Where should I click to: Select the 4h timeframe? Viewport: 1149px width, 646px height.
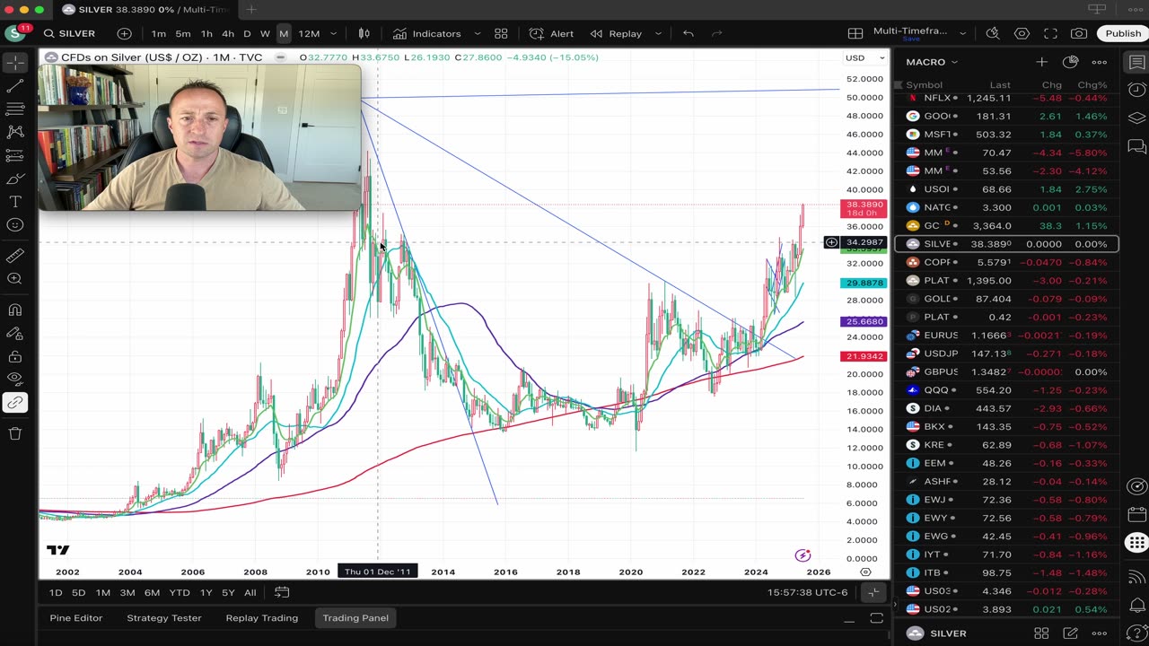(x=228, y=33)
